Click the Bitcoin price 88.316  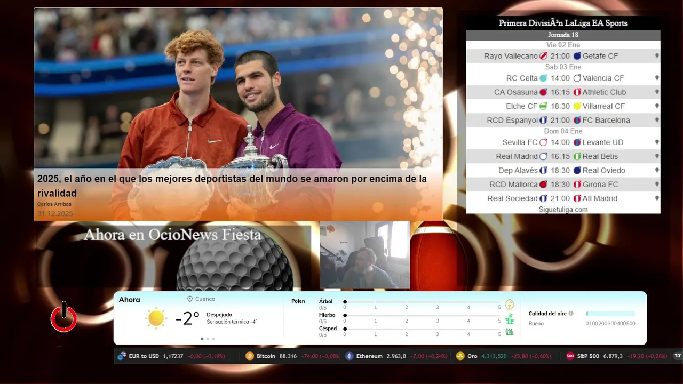[288, 356]
